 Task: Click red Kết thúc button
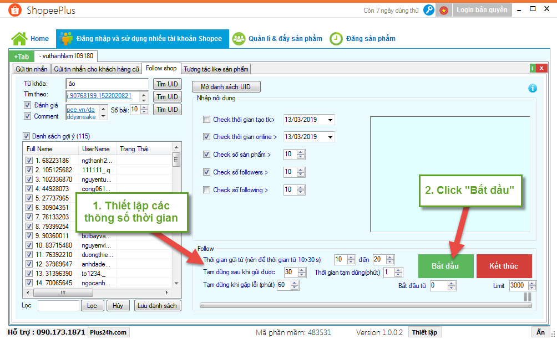[504, 266]
